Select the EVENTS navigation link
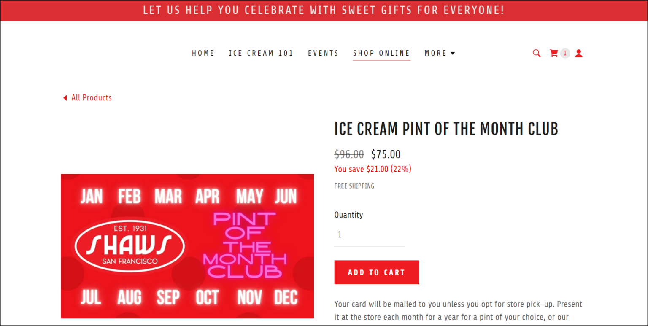The image size is (648, 326). 323,53
